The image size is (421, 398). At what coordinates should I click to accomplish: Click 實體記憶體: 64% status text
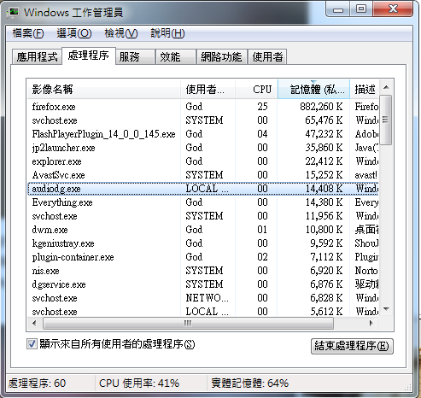(250, 383)
